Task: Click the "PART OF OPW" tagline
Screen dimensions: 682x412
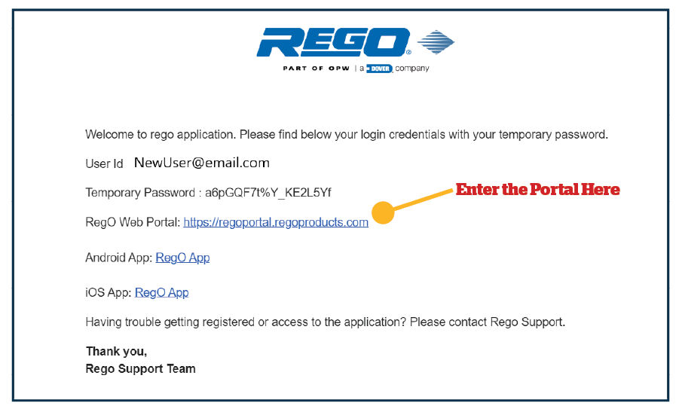Action: 317,69
